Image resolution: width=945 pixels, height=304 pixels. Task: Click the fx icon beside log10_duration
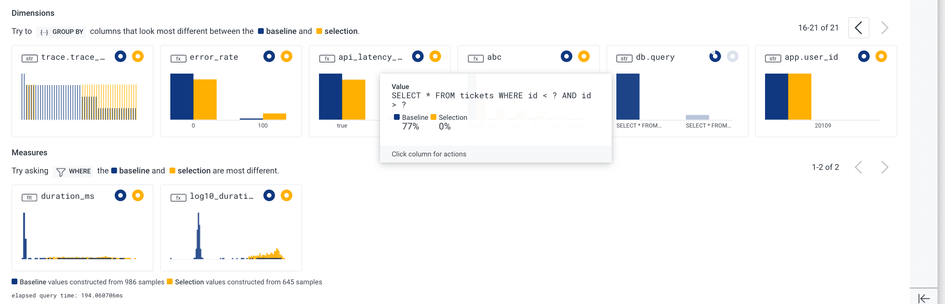(178, 198)
